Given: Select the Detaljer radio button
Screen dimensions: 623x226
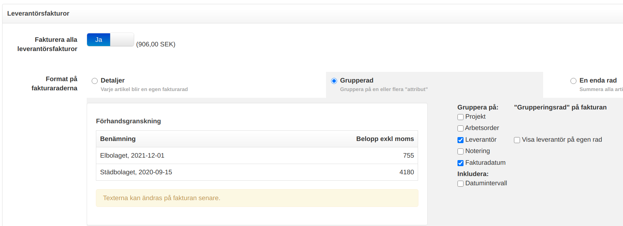Looking at the screenshot, I should 94,81.
